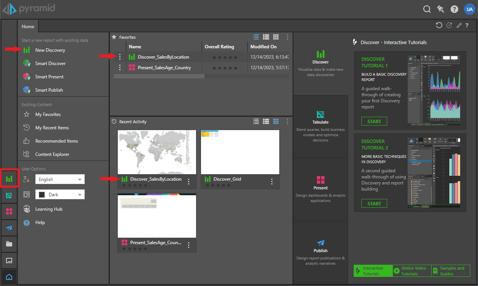Open Present_SalesAge_Coun... thumbnail

click(x=157, y=216)
